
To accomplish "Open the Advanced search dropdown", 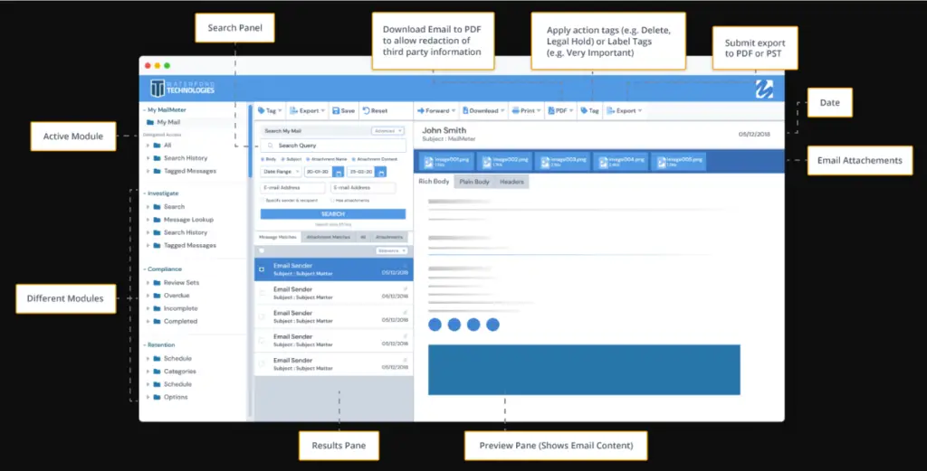I will [x=387, y=131].
